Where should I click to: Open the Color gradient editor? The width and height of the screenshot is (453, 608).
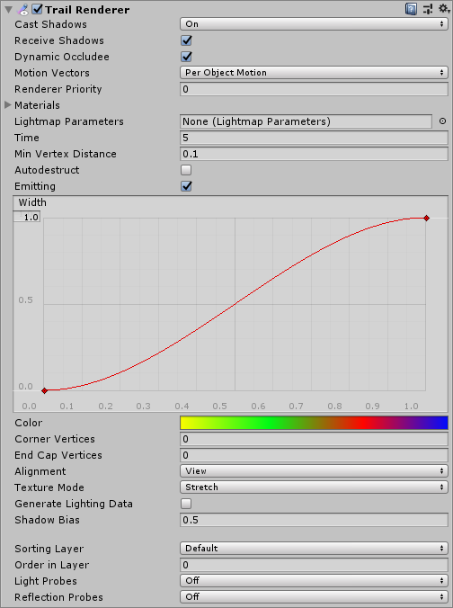point(314,423)
